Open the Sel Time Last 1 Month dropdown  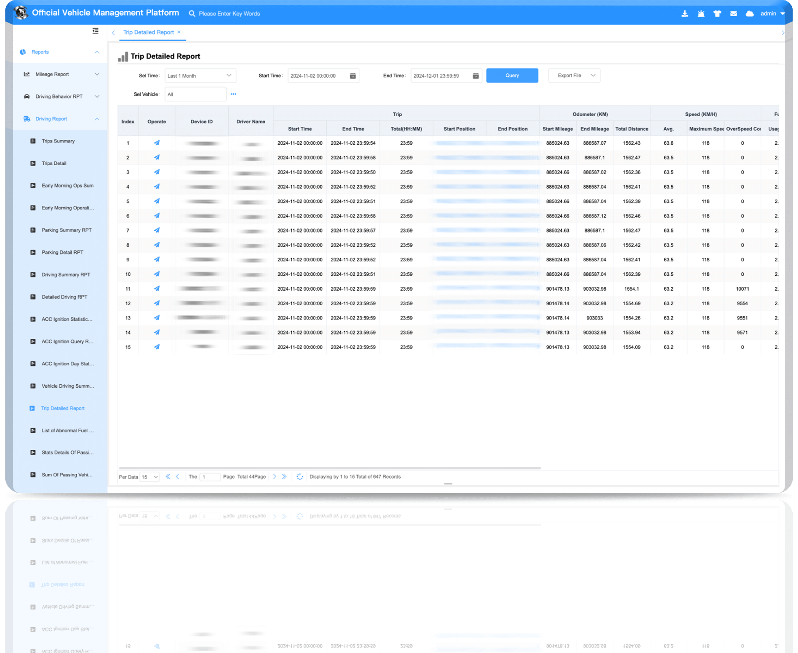tap(200, 76)
